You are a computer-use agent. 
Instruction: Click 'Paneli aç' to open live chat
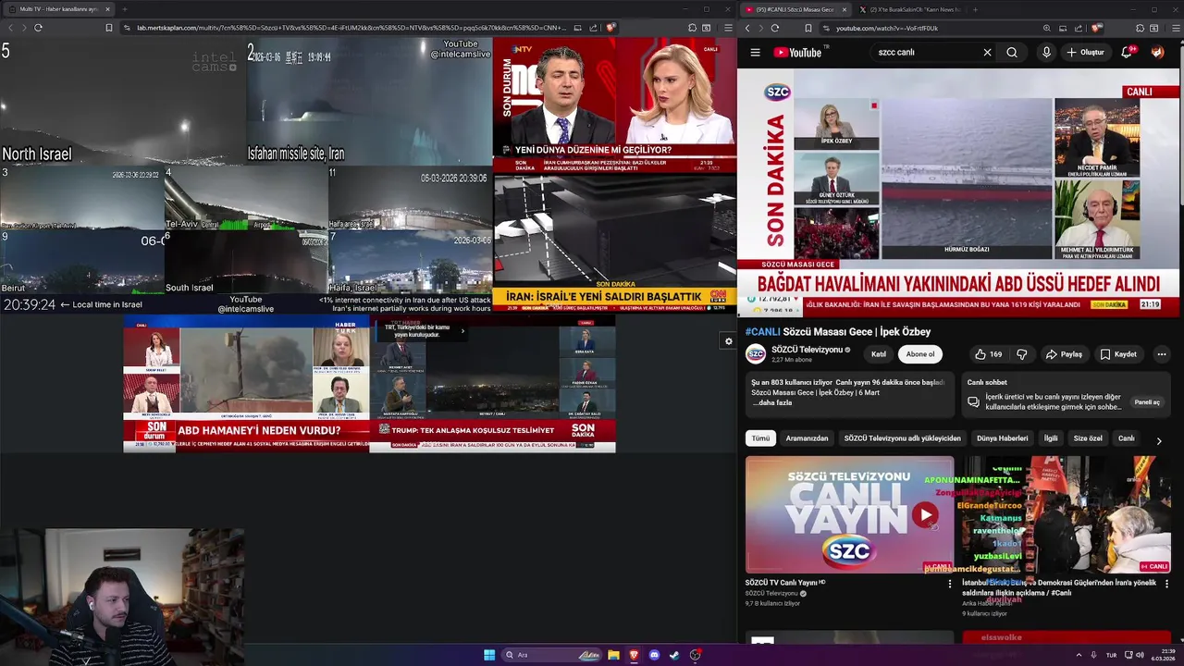[x=1147, y=402]
